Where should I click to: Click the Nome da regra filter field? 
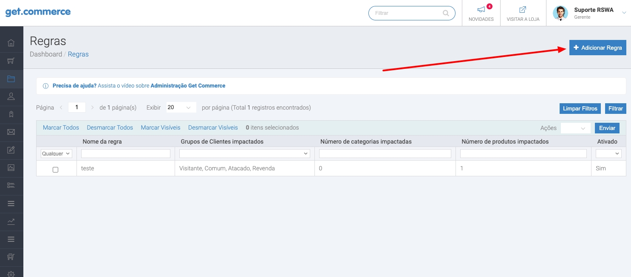[125, 154]
